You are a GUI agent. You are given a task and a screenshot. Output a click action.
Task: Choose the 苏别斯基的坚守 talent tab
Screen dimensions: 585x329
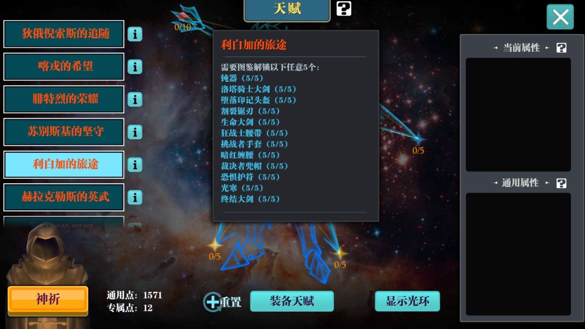click(64, 132)
